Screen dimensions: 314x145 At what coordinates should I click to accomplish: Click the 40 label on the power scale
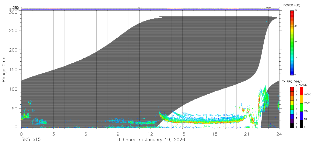click(x=296, y=10)
